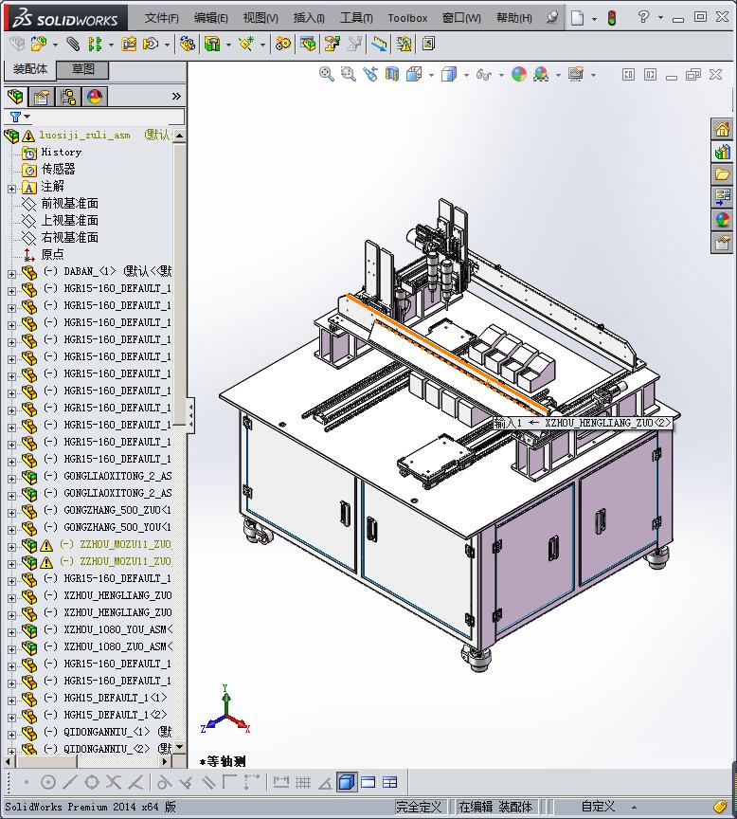Toggle Shaded With Edges display button

(x=347, y=782)
